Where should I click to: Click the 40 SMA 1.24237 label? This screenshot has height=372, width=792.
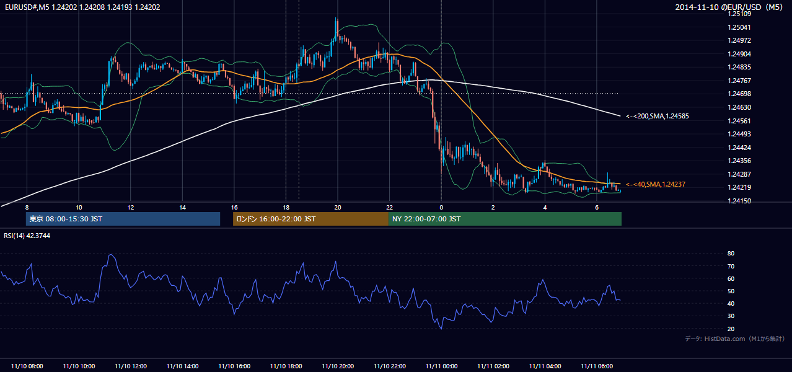pyautogui.click(x=656, y=184)
